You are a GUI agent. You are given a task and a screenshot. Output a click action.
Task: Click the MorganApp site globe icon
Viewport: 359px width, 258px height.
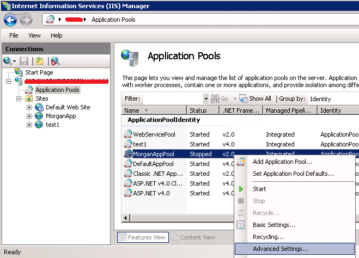(x=39, y=116)
